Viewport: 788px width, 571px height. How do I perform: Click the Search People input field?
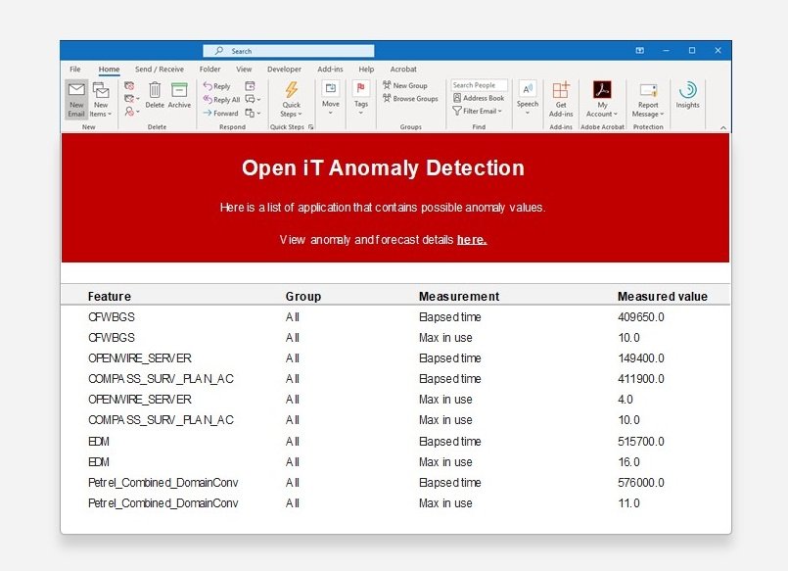coord(479,85)
